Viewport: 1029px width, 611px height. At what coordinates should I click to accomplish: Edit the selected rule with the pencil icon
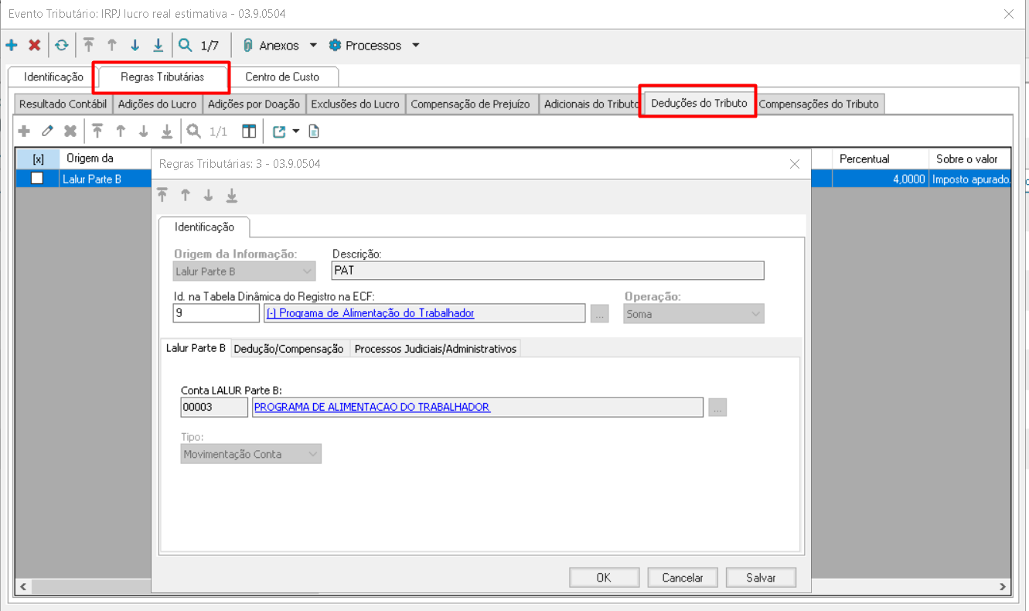tap(47, 131)
